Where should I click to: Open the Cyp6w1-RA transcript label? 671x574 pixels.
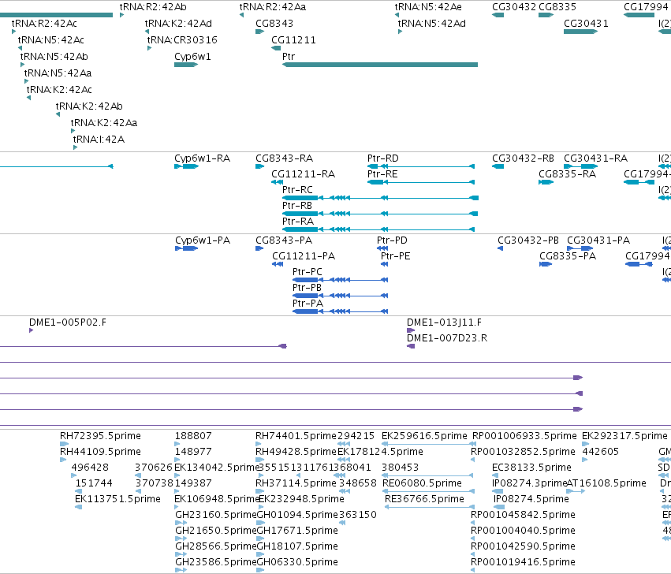tap(202, 158)
